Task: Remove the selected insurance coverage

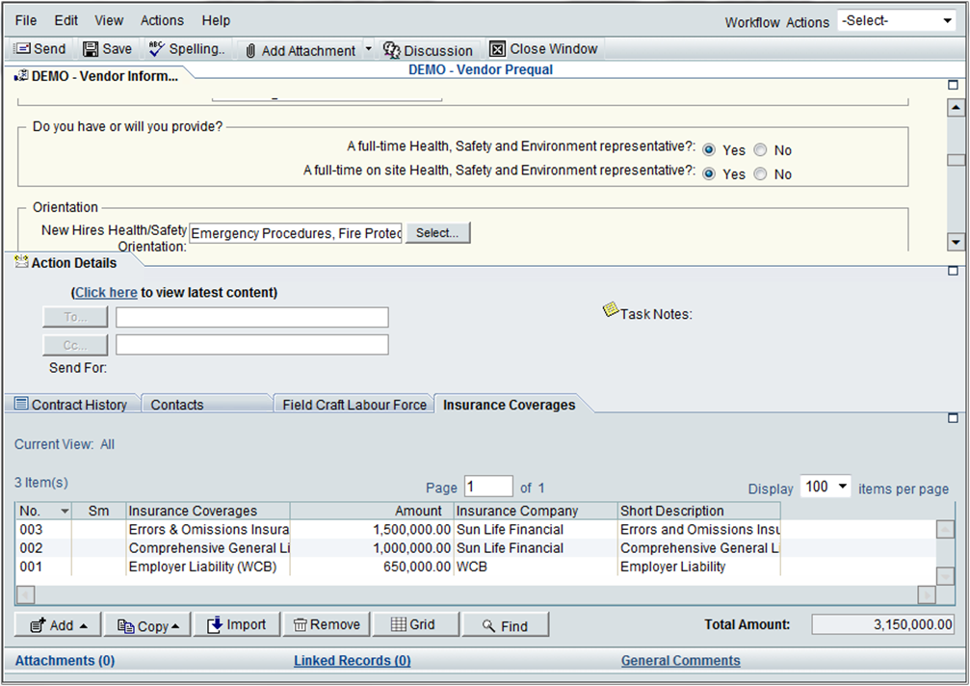Action: [x=326, y=624]
